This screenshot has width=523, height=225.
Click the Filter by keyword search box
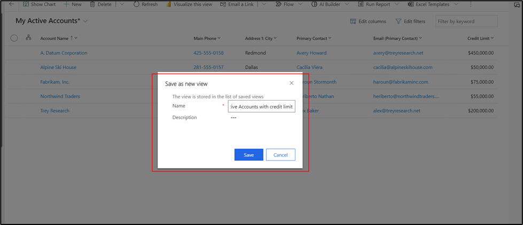[466, 21]
